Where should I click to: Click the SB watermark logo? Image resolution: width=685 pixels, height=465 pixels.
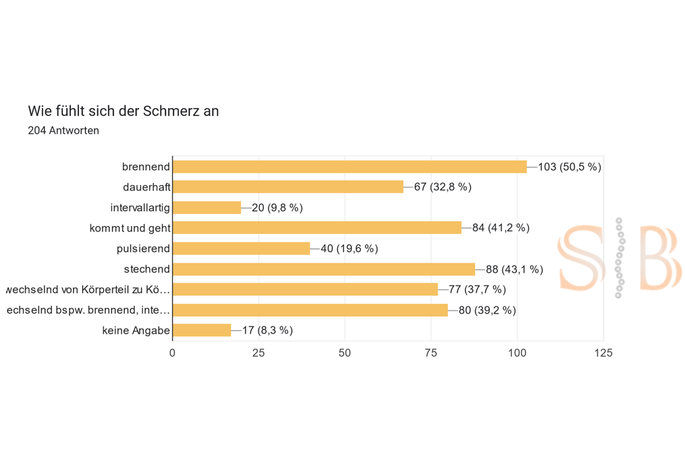coord(618,258)
